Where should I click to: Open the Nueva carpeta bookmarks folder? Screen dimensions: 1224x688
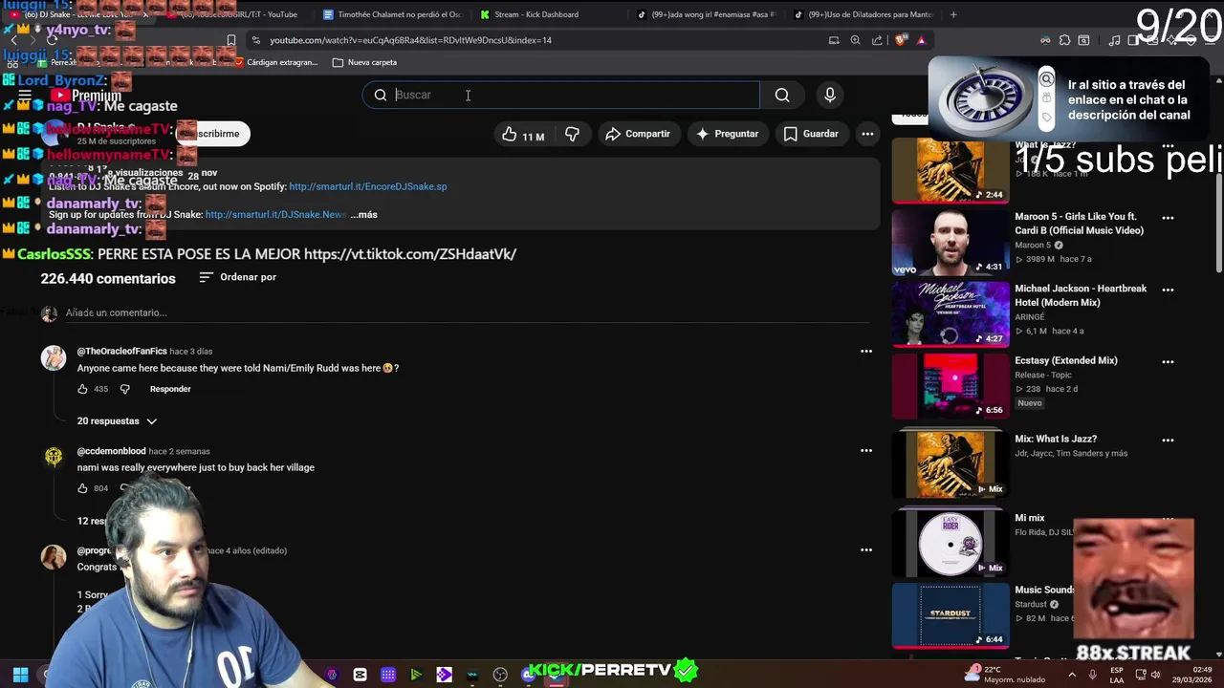[364, 62]
